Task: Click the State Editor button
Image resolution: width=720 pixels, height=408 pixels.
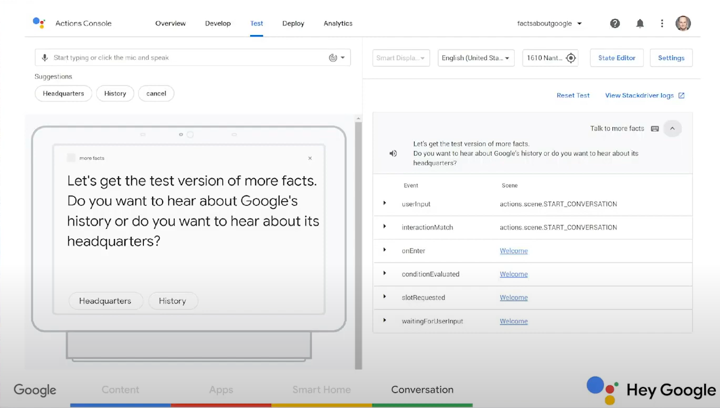Action: [x=617, y=58]
